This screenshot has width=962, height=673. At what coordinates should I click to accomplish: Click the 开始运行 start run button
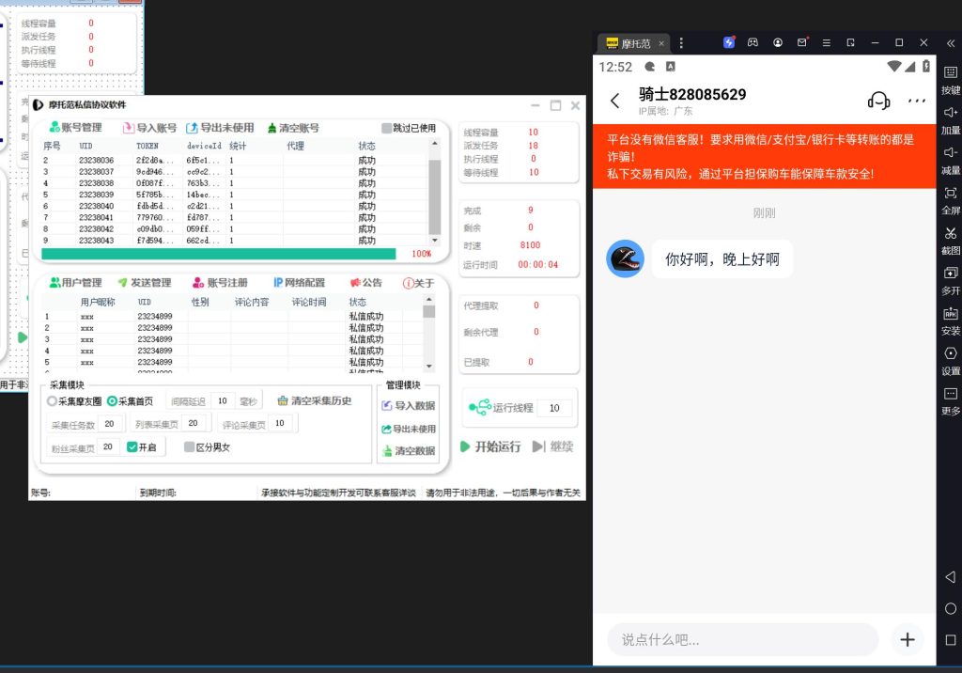(489, 447)
